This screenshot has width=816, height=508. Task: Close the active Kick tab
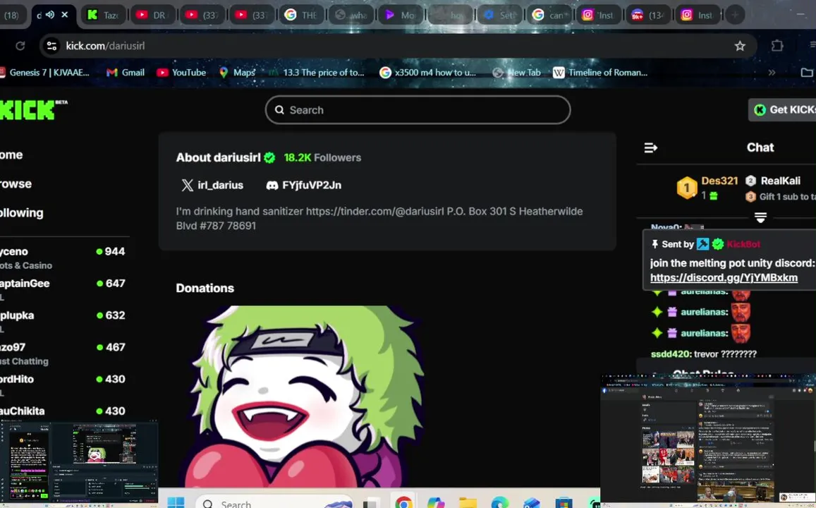(64, 15)
